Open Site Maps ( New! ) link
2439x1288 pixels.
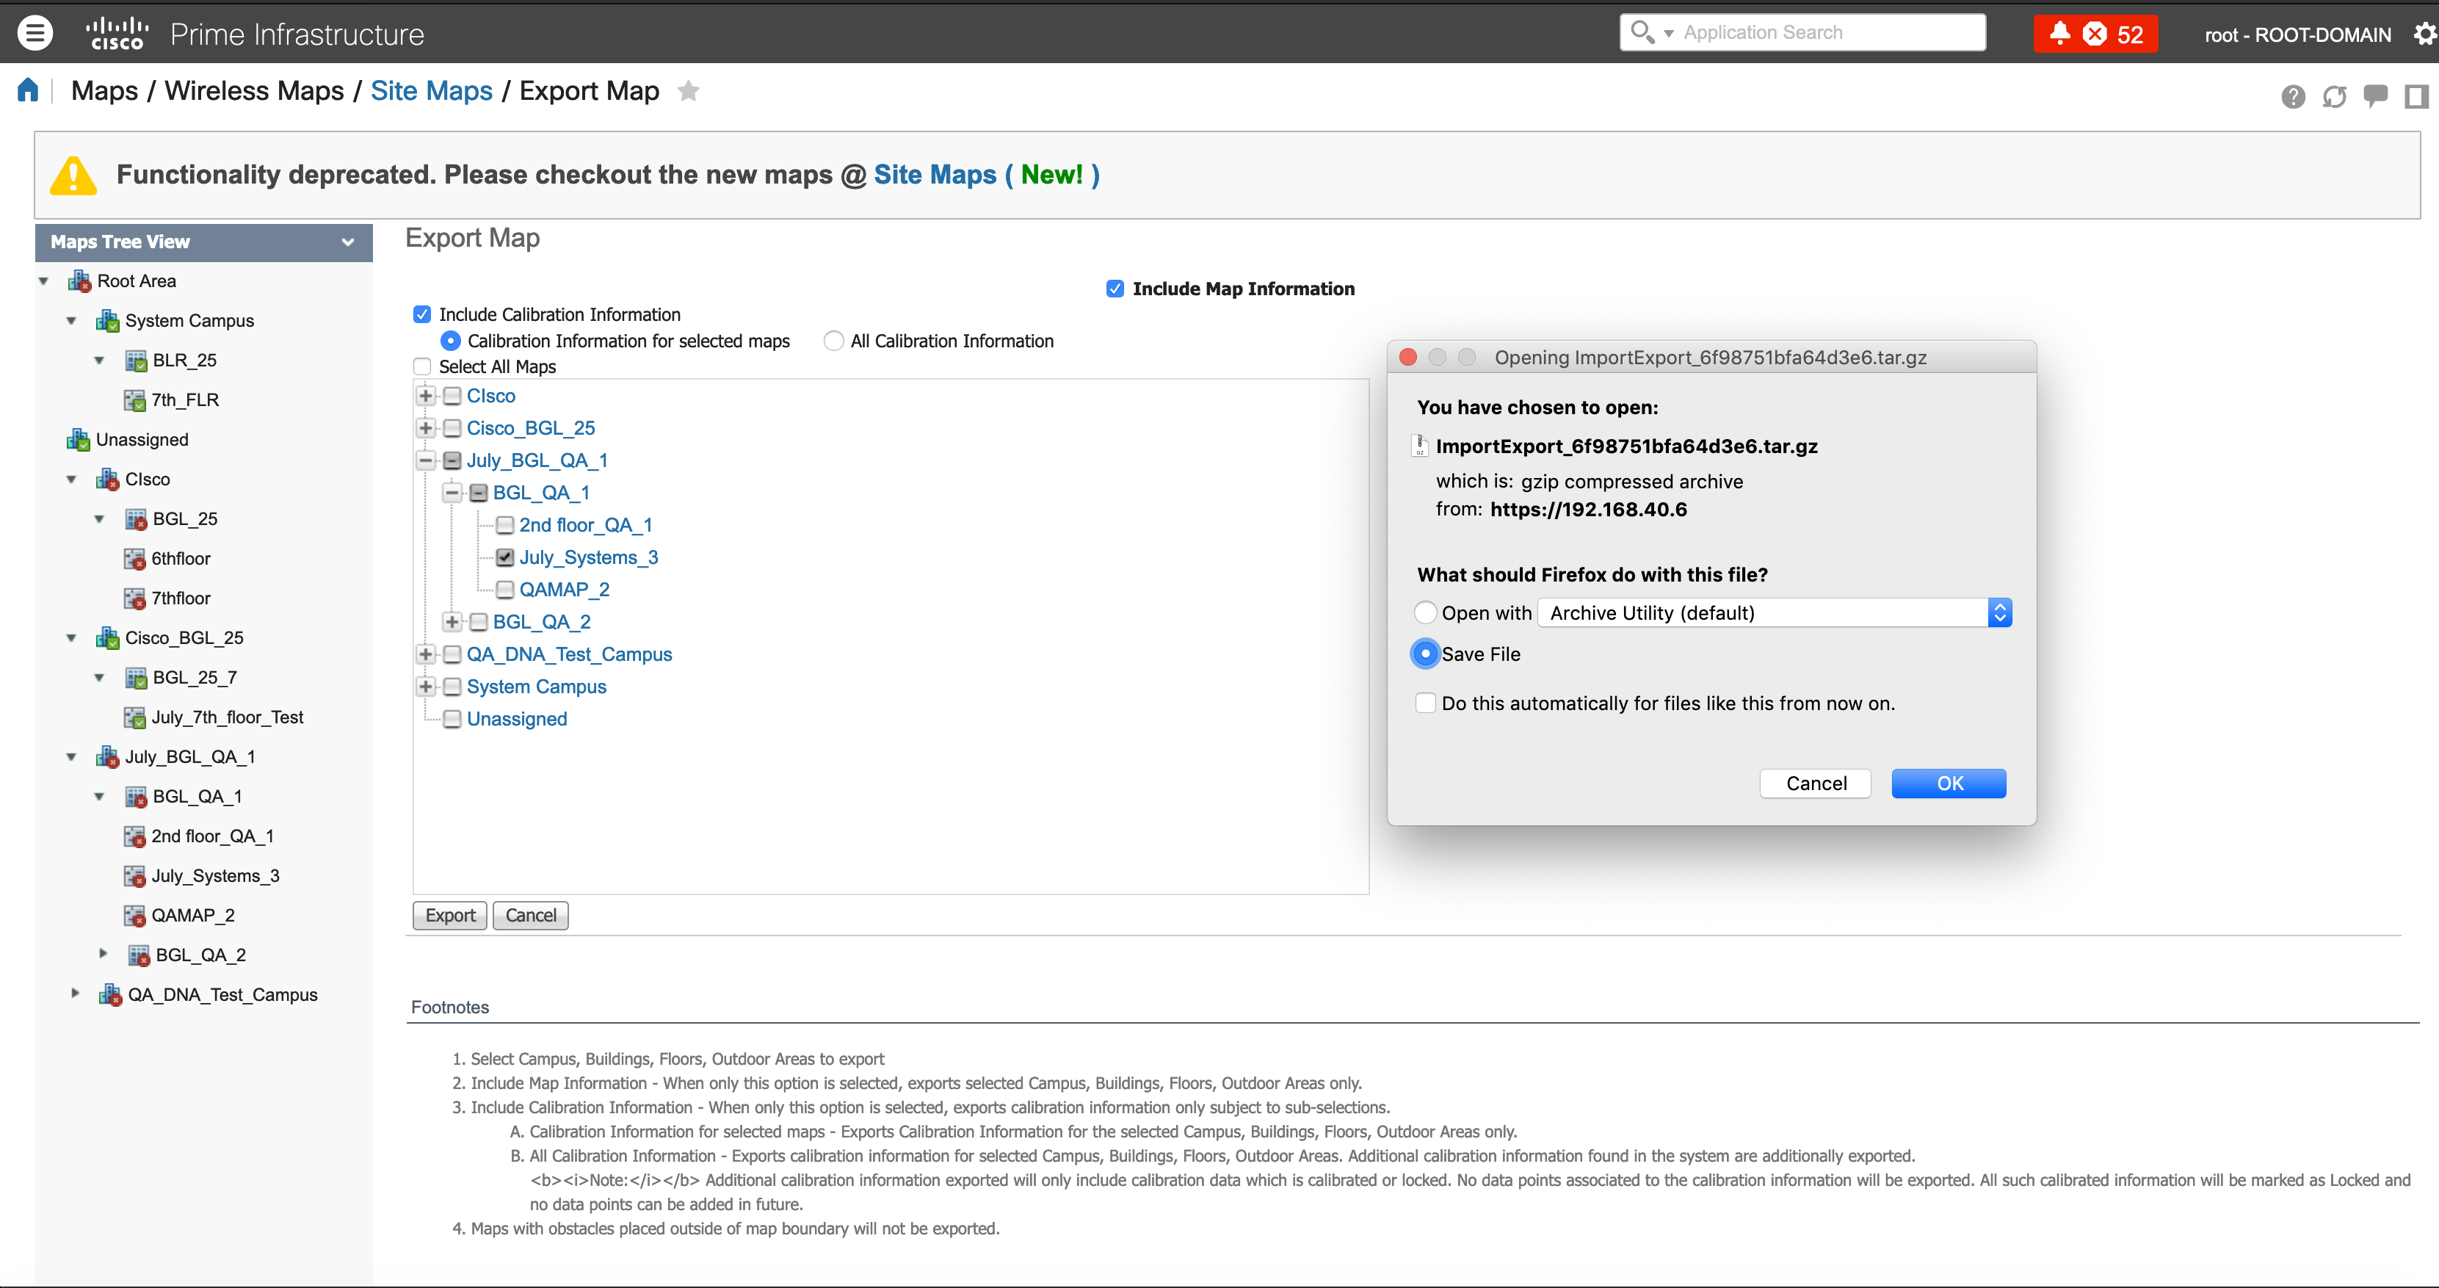(987, 176)
